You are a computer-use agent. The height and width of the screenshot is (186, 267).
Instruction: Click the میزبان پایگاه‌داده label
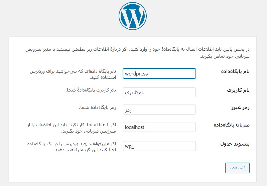pyautogui.click(x=232, y=125)
